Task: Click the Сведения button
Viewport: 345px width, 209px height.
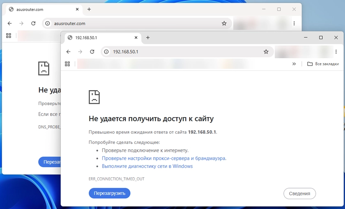Action: 299,193
